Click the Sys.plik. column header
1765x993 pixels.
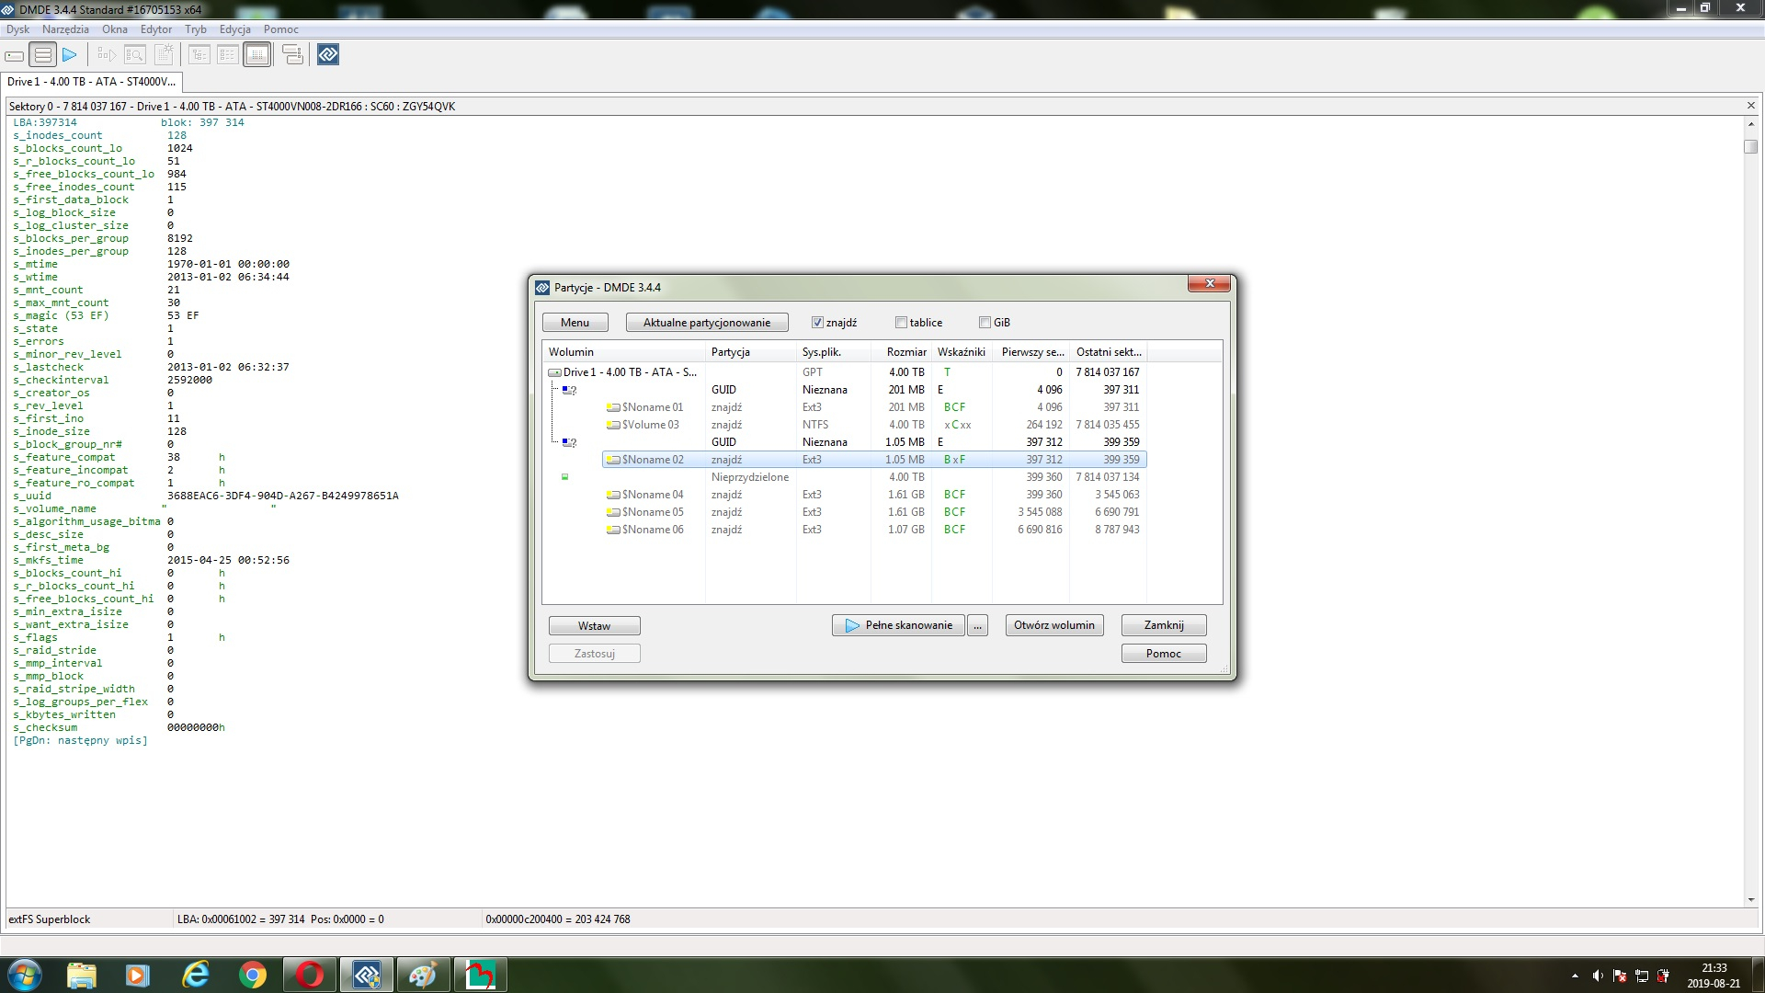pos(833,352)
